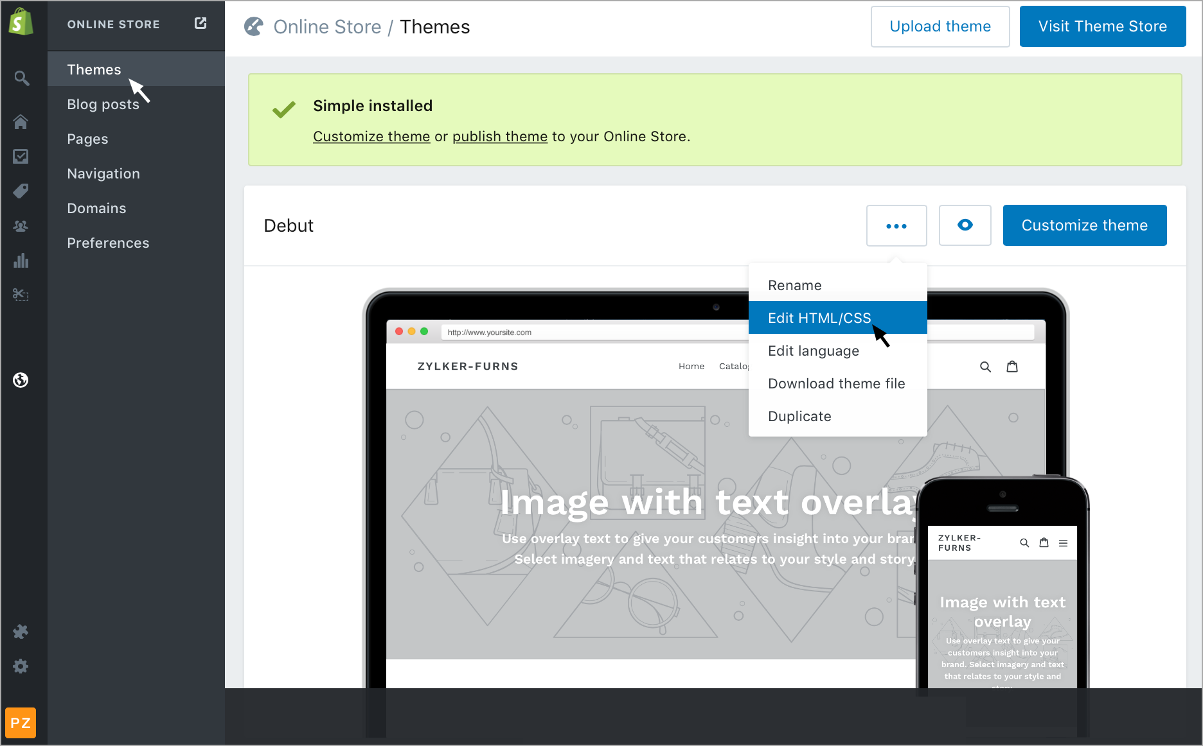
Task: Choose Edit HTML/CSS from theme menu
Action: coord(837,318)
